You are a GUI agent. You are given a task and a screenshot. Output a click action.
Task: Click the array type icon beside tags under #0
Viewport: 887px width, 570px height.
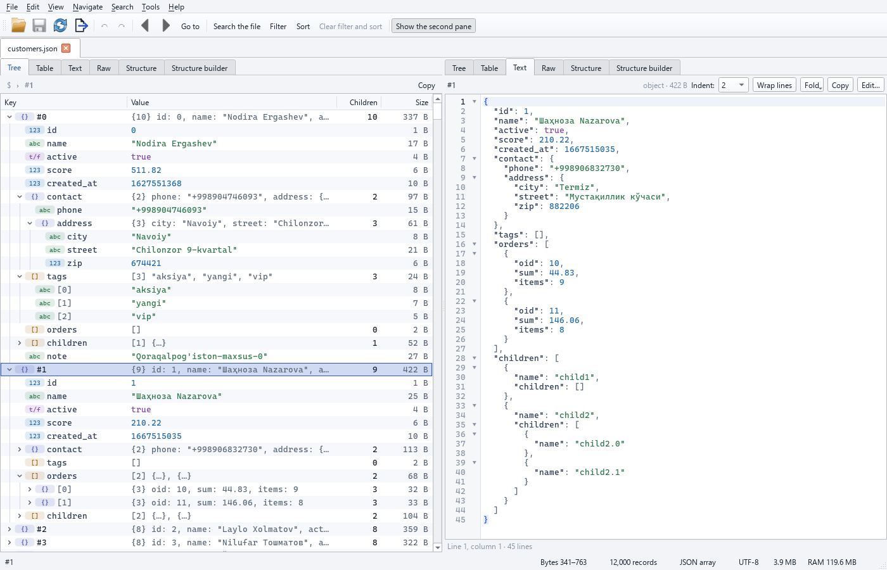pos(35,277)
